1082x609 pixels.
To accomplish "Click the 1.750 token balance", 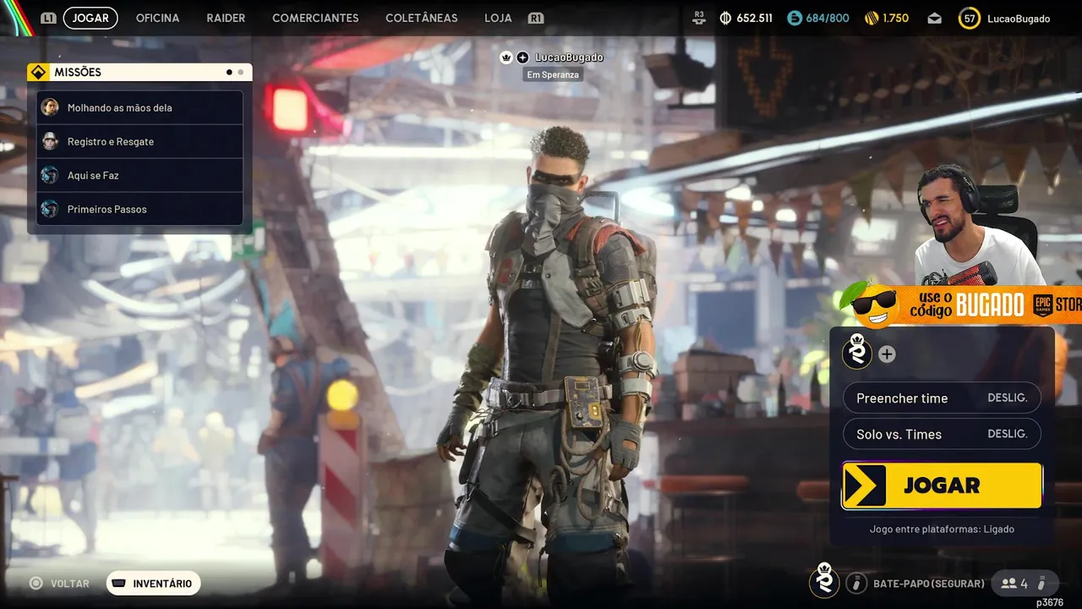I will coord(895,18).
